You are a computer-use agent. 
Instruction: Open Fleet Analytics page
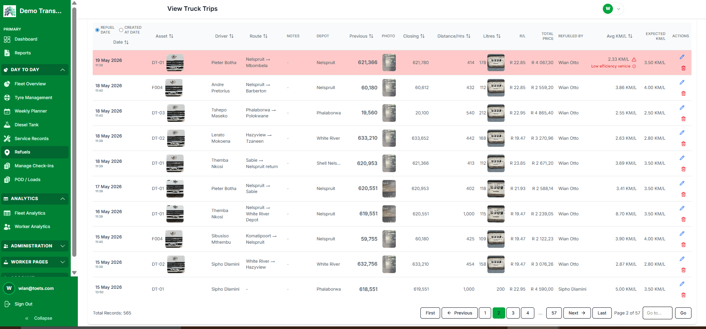(35, 213)
